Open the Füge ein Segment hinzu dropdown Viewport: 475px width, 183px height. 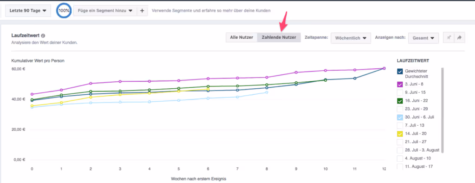105,11
